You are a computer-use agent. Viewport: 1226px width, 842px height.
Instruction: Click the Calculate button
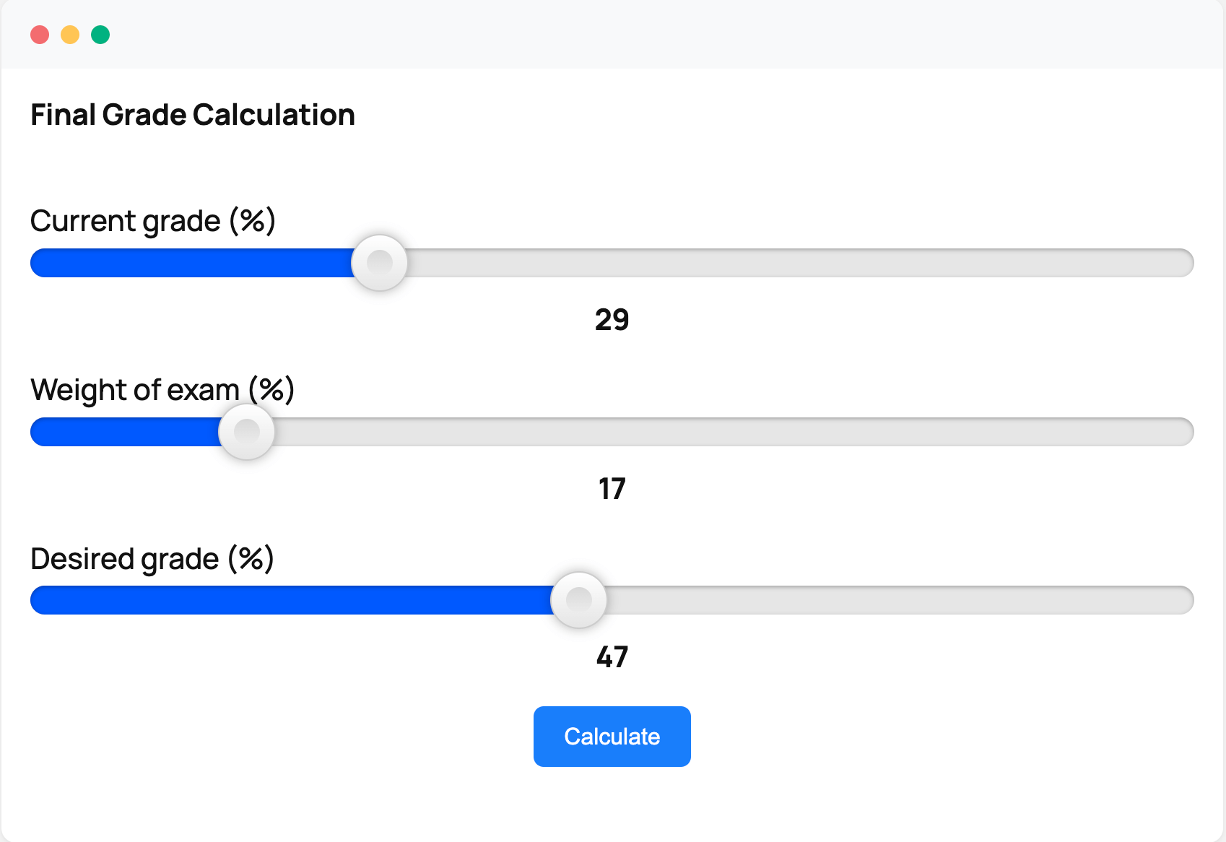612,737
